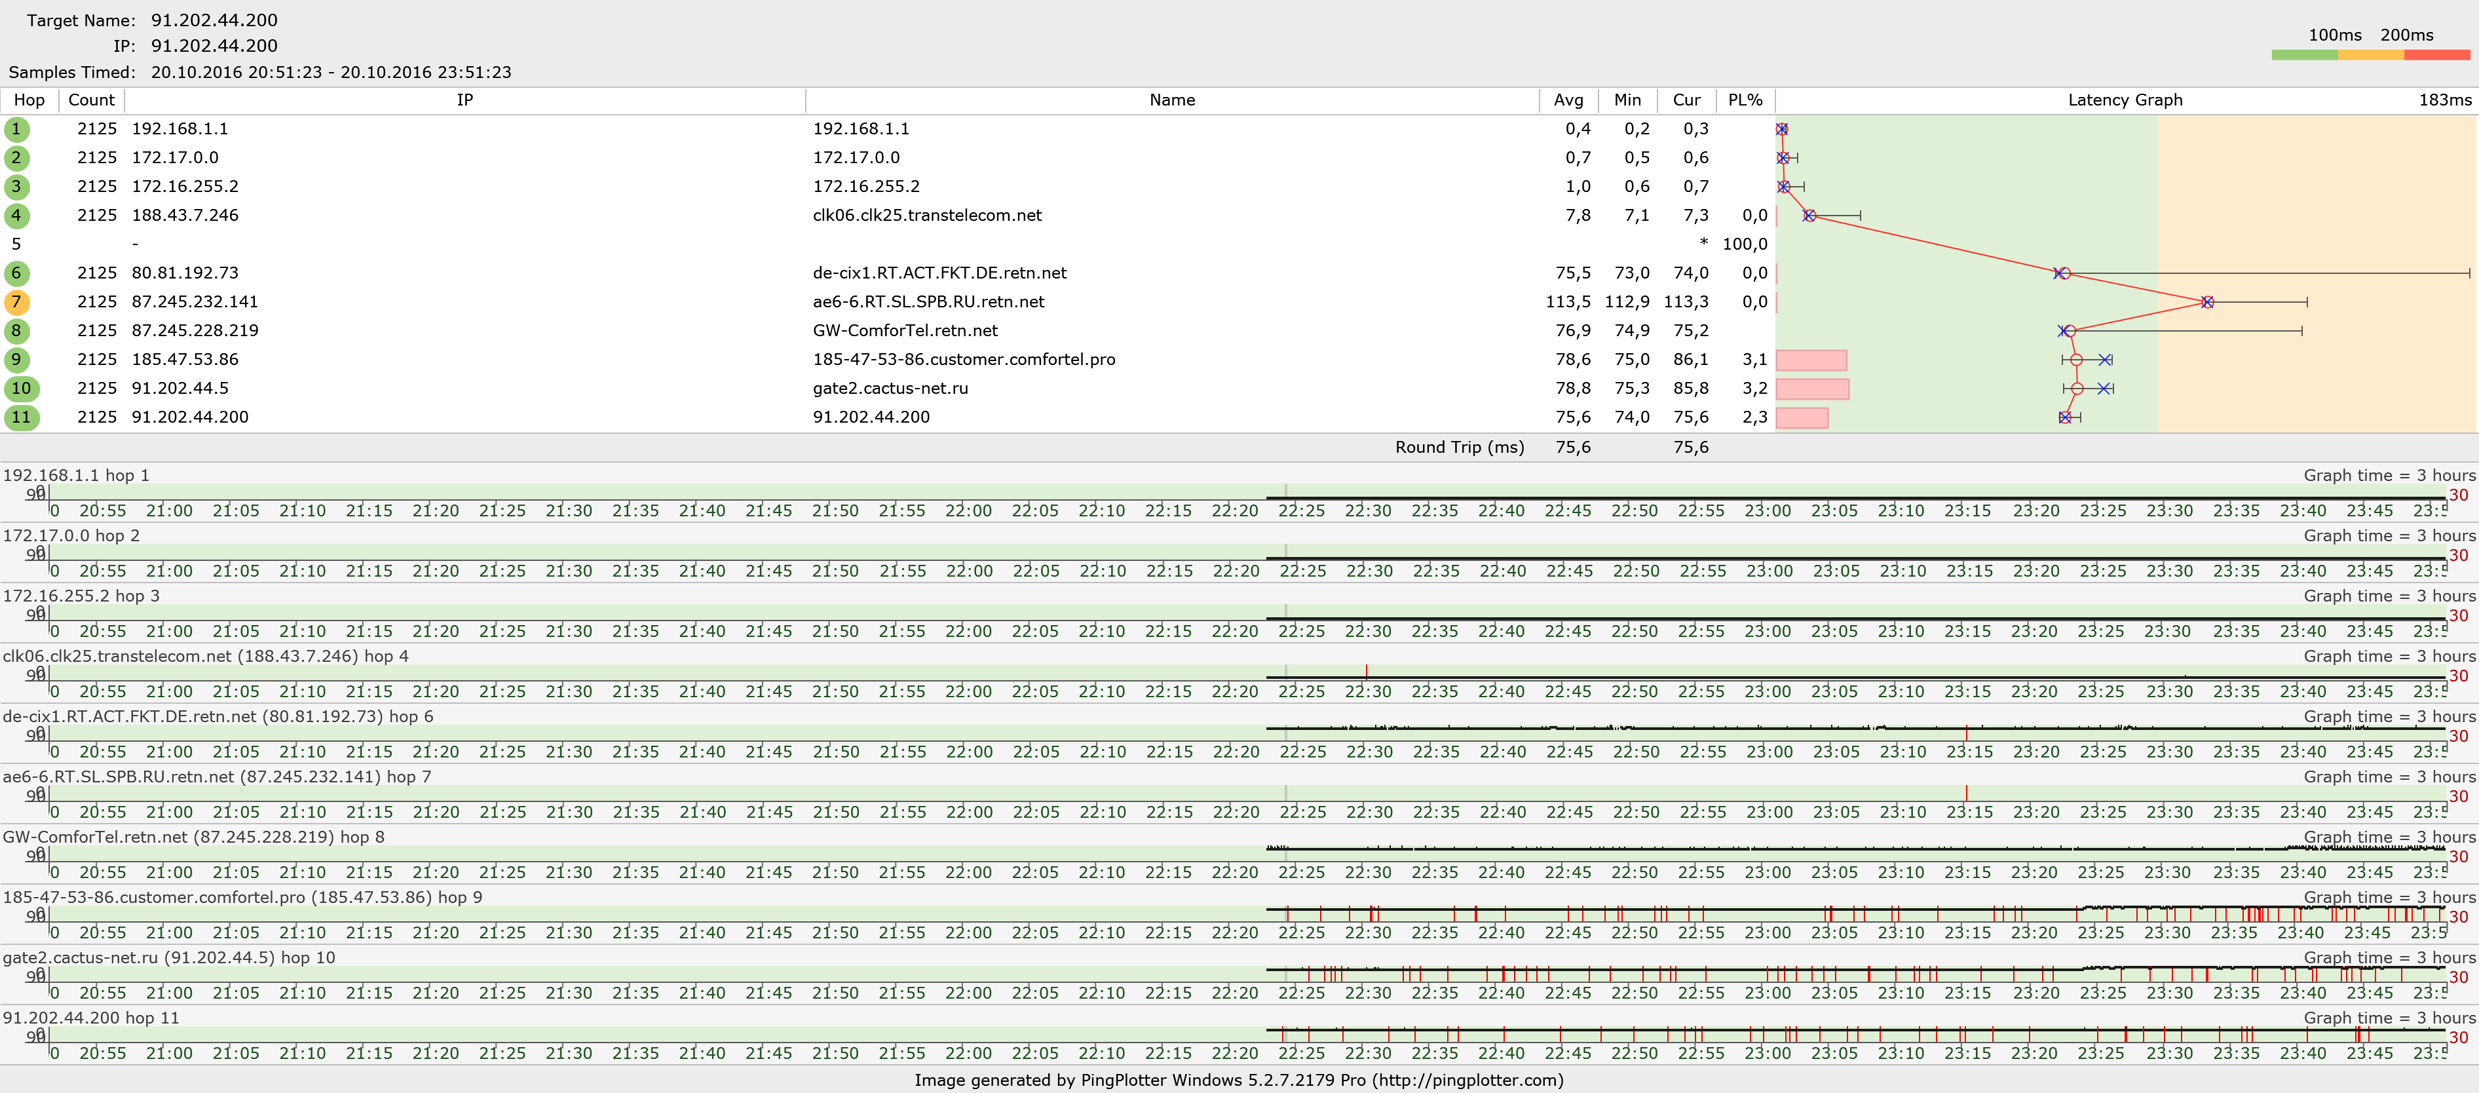This screenshot has width=2479, height=1093.
Task: Click the GW-ComforTel.retn.net name cell
Action: pyautogui.click(x=905, y=331)
